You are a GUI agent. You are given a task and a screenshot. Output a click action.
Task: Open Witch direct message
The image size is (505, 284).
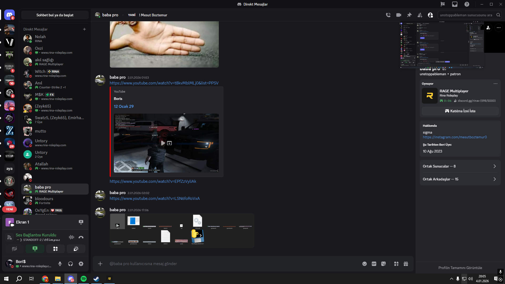coord(55,73)
